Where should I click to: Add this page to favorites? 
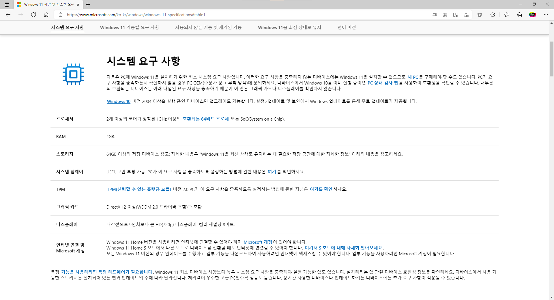[466, 15]
